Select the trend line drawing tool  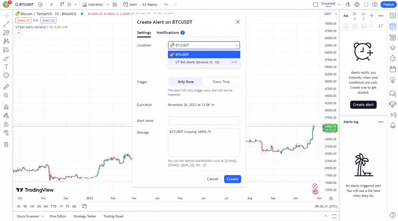coord(6,24)
